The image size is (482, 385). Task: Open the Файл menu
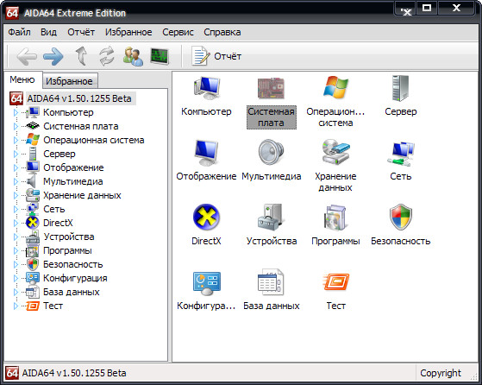[x=19, y=32]
